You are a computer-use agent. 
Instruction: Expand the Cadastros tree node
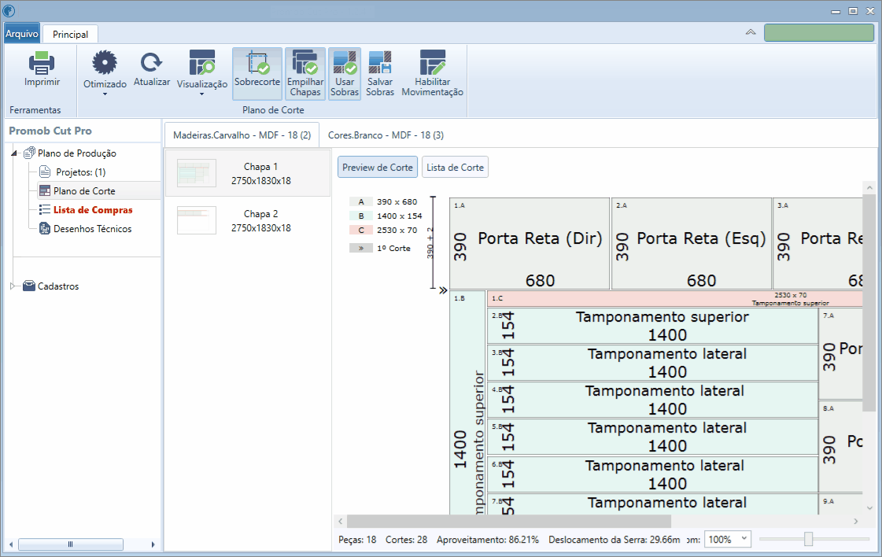pyautogui.click(x=13, y=286)
